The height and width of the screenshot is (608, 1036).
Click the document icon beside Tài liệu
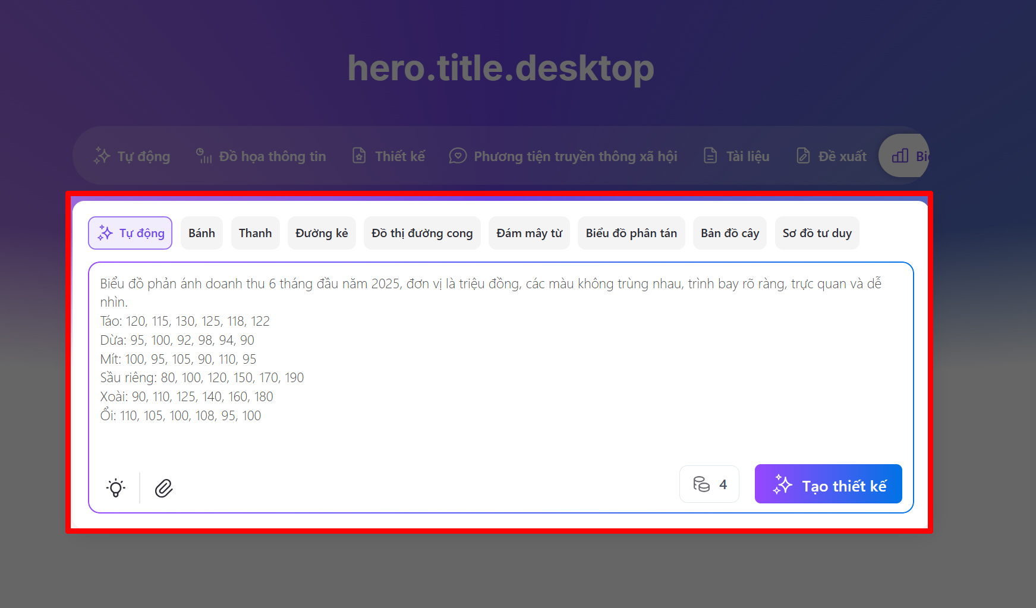pos(710,156)
